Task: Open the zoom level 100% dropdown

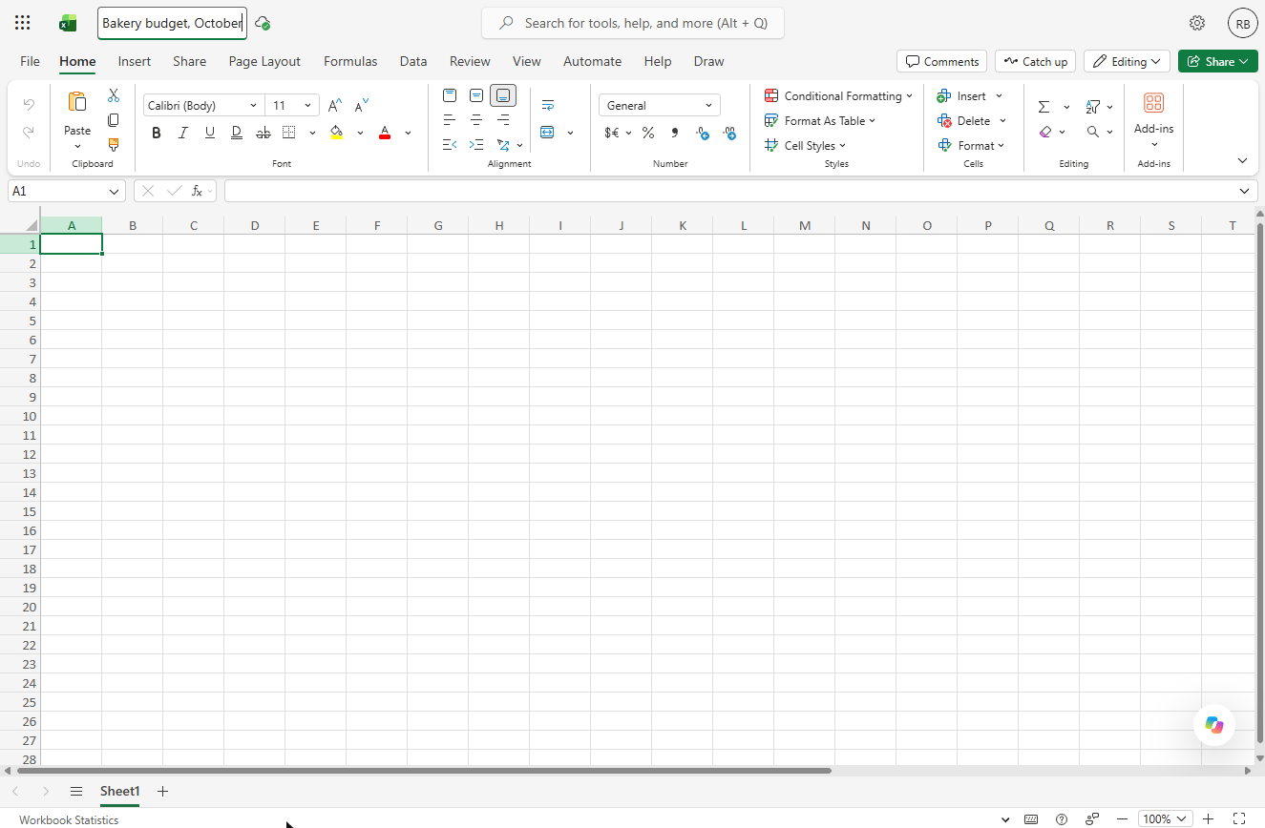Action: (1165, 818)
